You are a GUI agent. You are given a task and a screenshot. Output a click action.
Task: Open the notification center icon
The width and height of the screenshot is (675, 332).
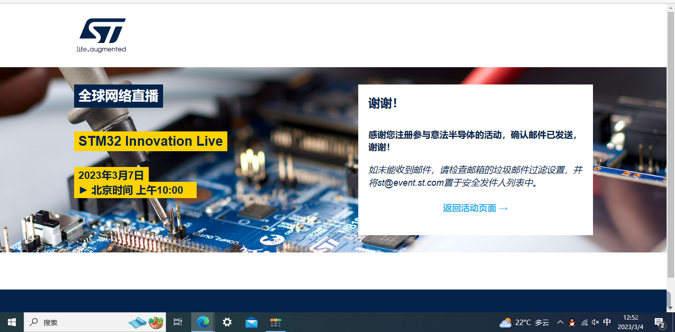point(660,323)
